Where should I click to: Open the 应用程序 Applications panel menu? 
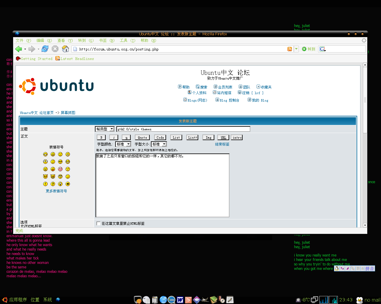(x=18, y=300)
